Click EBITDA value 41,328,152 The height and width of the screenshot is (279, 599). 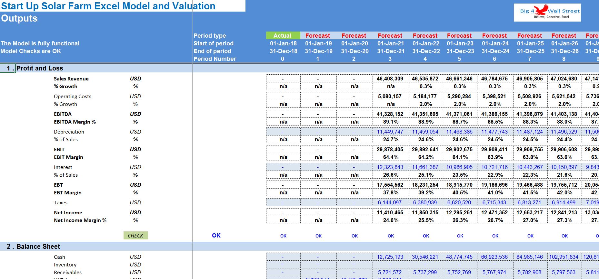pyautogui.click(x=390, y=114)
